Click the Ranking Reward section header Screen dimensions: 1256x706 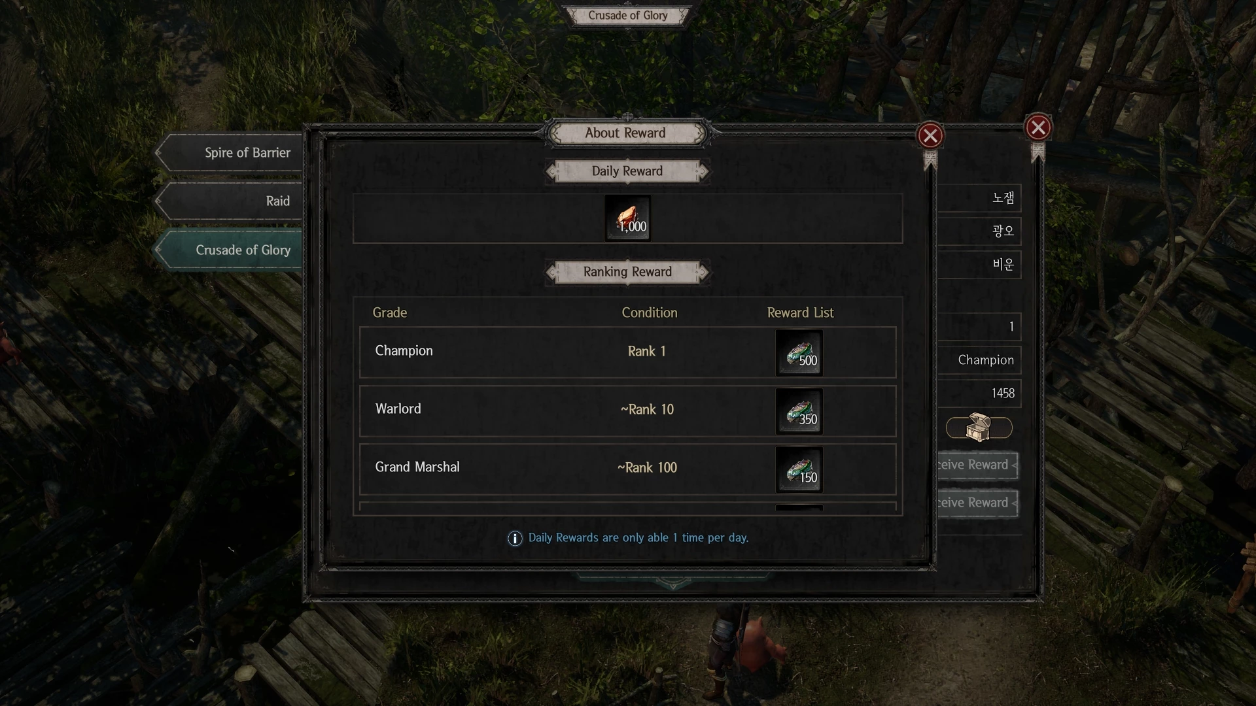(x=627, y=272)
